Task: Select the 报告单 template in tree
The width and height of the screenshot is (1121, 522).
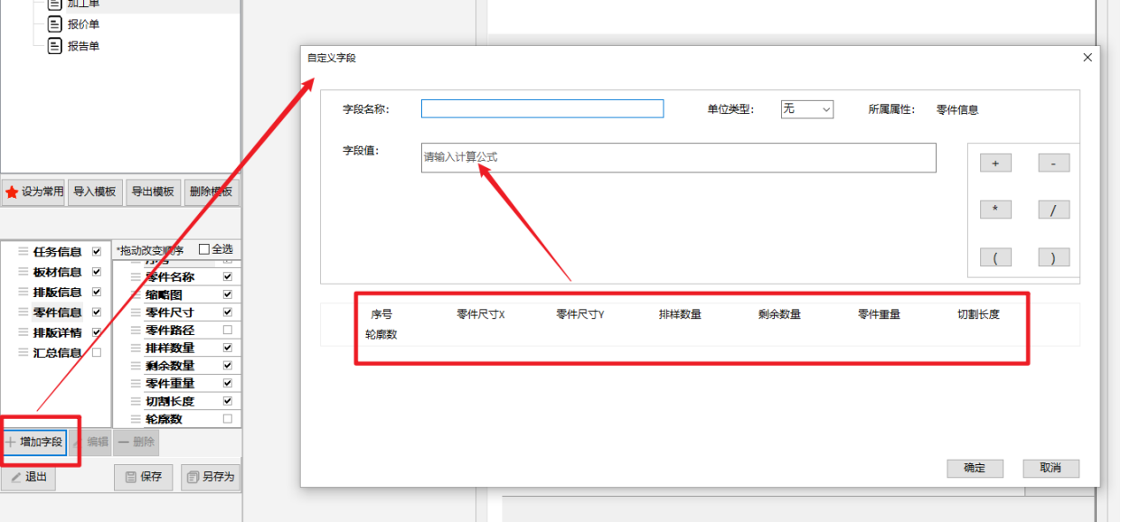Action: 83,45
